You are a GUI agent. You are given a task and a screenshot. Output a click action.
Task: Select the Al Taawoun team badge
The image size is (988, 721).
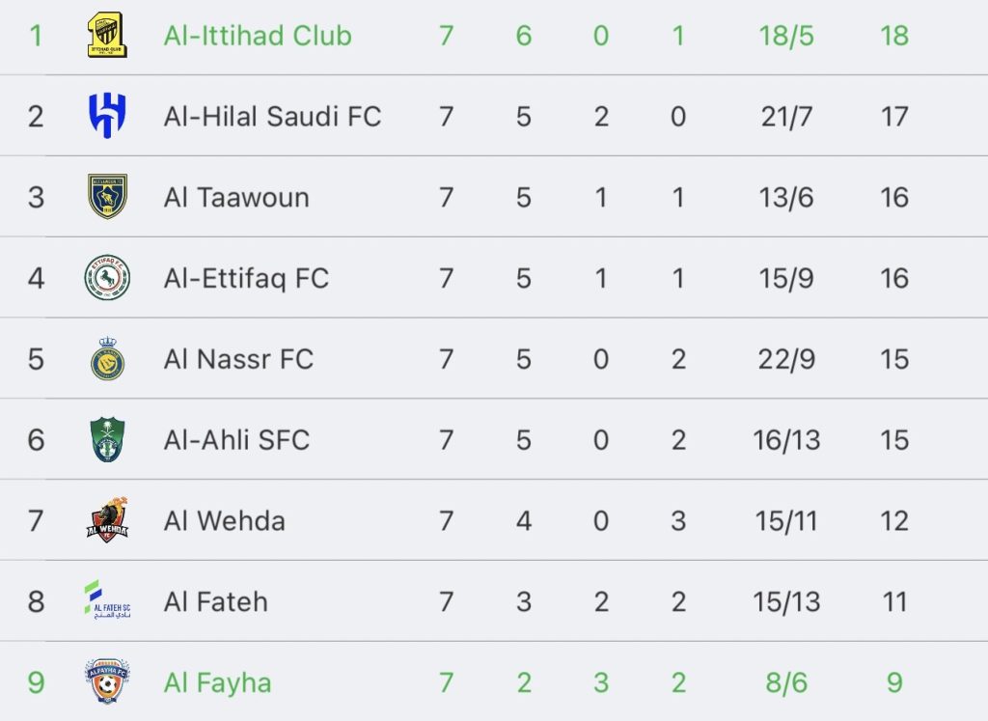coord(107,197)
